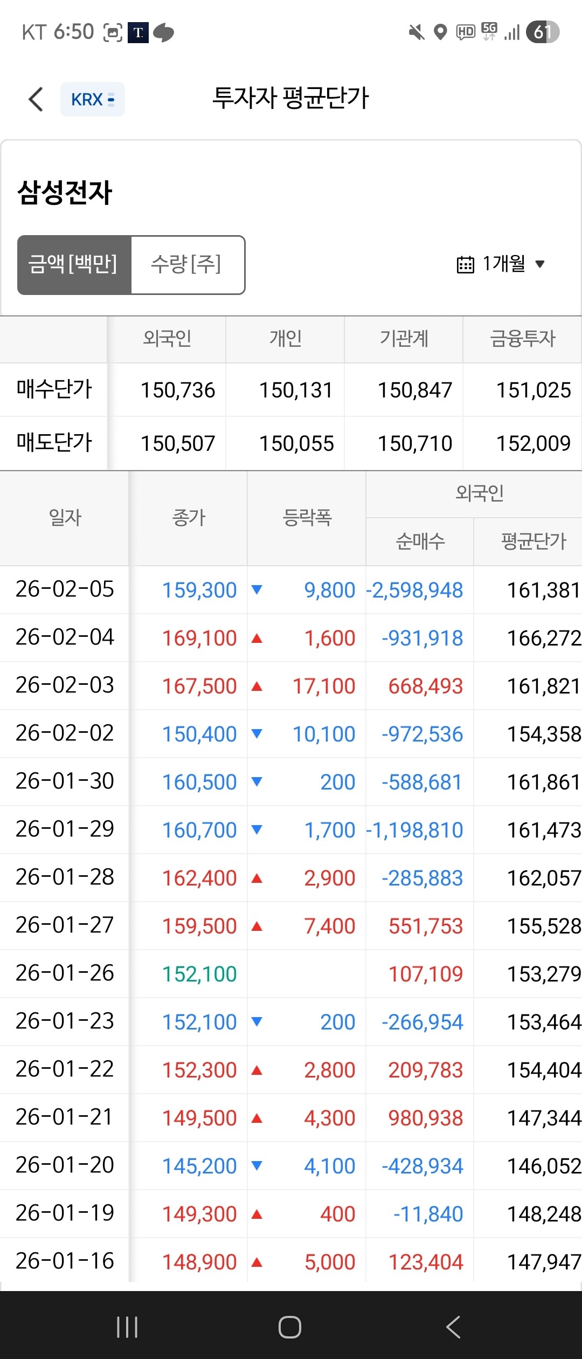Tap the location pin status icon
This screenshot has width=582, height=1359.
coord(441,33)
